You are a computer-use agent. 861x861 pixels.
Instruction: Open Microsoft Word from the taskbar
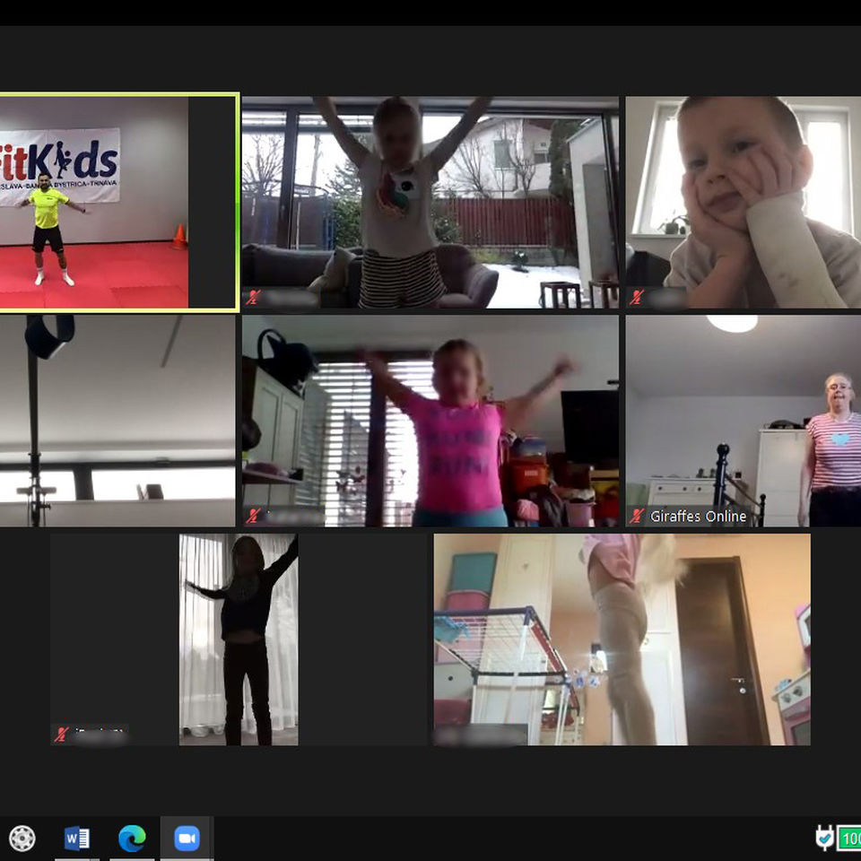tap(77, 838)
